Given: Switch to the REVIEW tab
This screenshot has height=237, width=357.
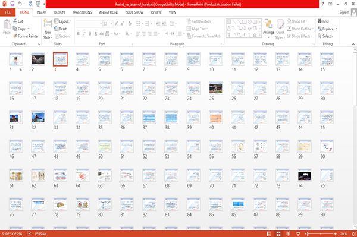Looking at the screenshot, I should (x=156, y=12).
